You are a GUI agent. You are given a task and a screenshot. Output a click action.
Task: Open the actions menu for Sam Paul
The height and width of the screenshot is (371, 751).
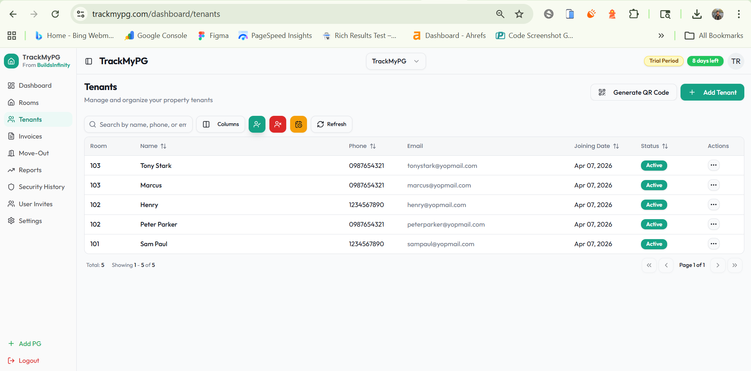pos(713,243)
